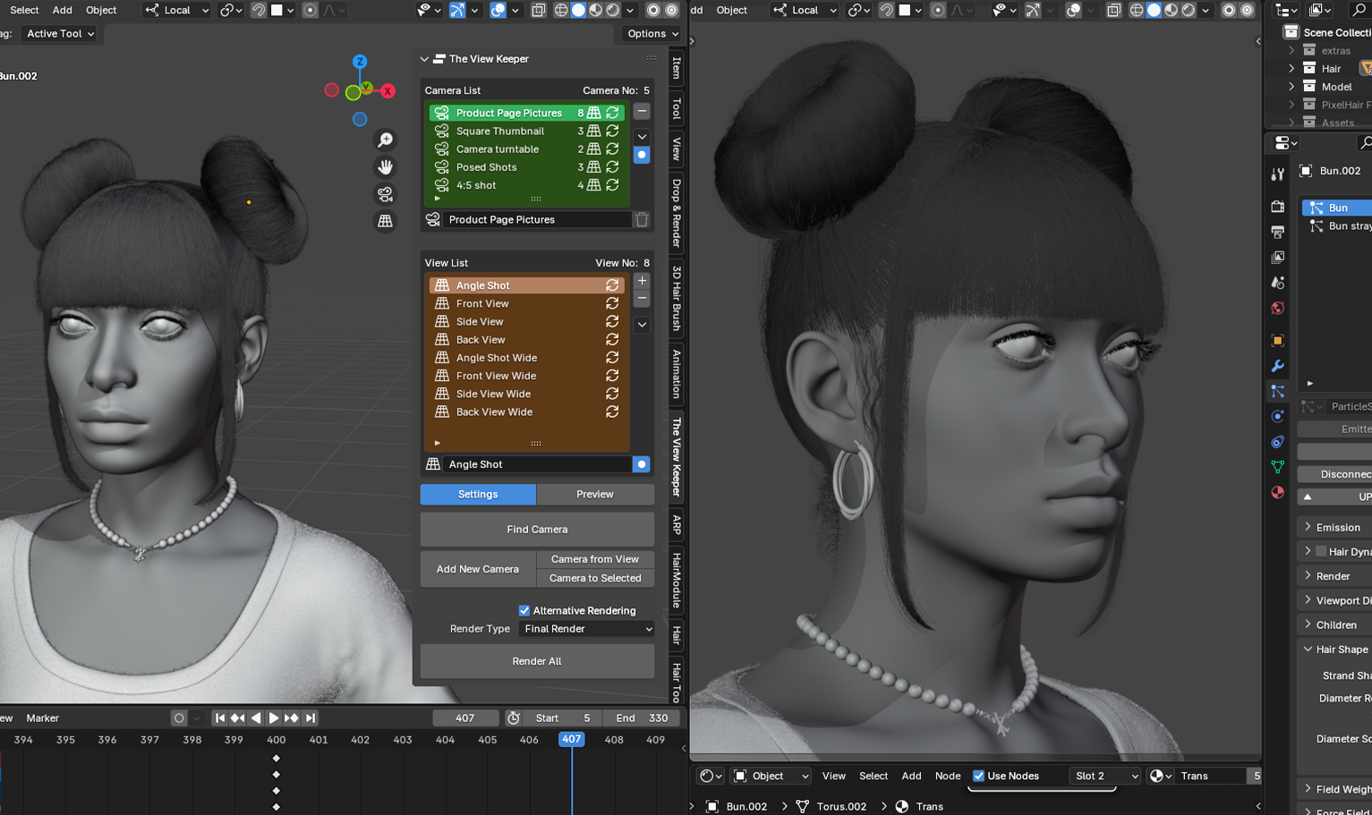Screen dimensions: 1372x815
Task: Select the Side View Wide entry
Action: click(x=526, y=394)
